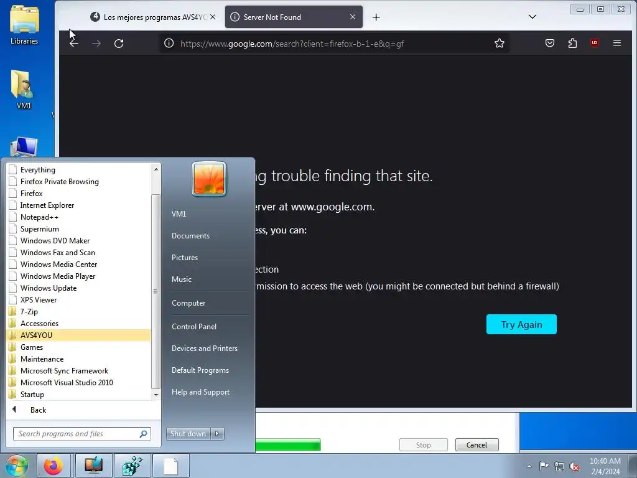This screenshot has height=478, width=637.
Task: Open the Extensions puzzle icon
Action: click(x=572, y=43)
